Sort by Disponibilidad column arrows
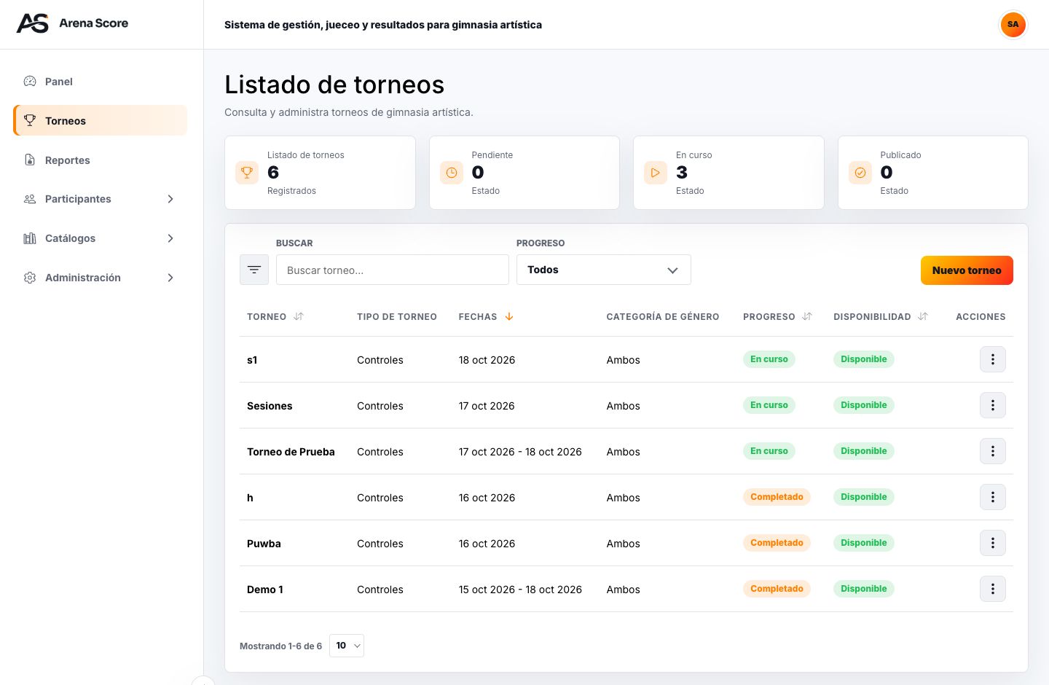This screenshot has height=685, width=1049. tap(923, 316)
